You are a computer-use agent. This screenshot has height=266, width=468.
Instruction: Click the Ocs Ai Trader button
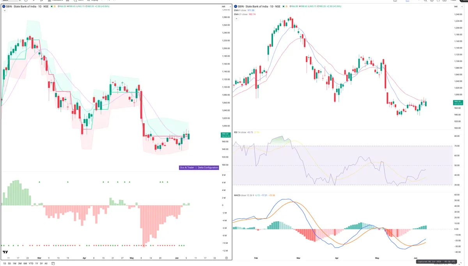click(x=187, y=167)
